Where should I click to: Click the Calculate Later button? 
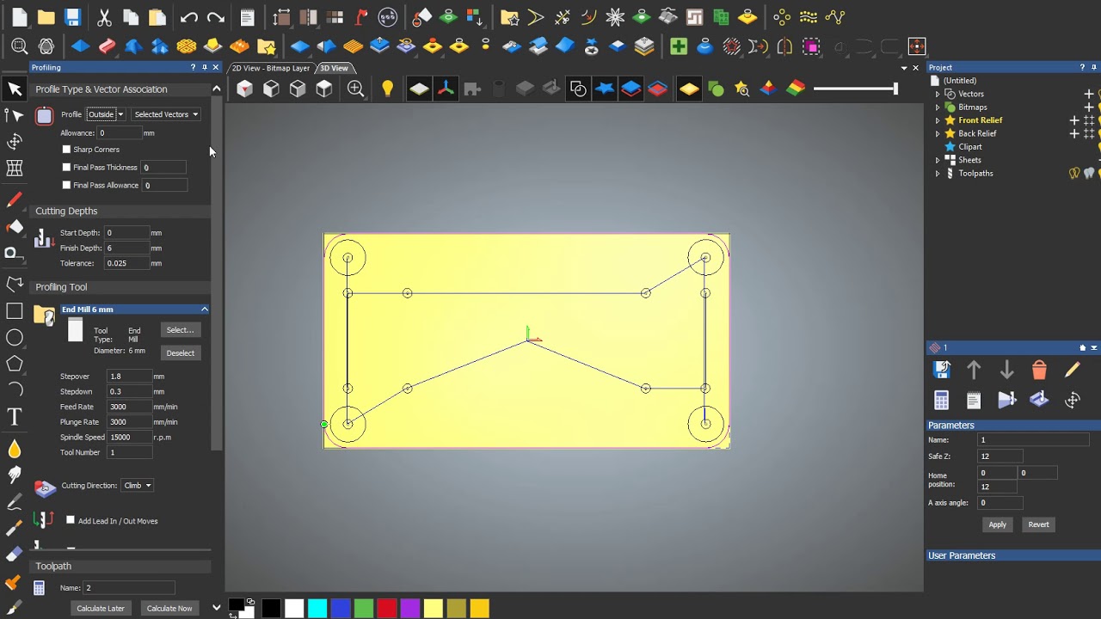[x=101, y=608]
